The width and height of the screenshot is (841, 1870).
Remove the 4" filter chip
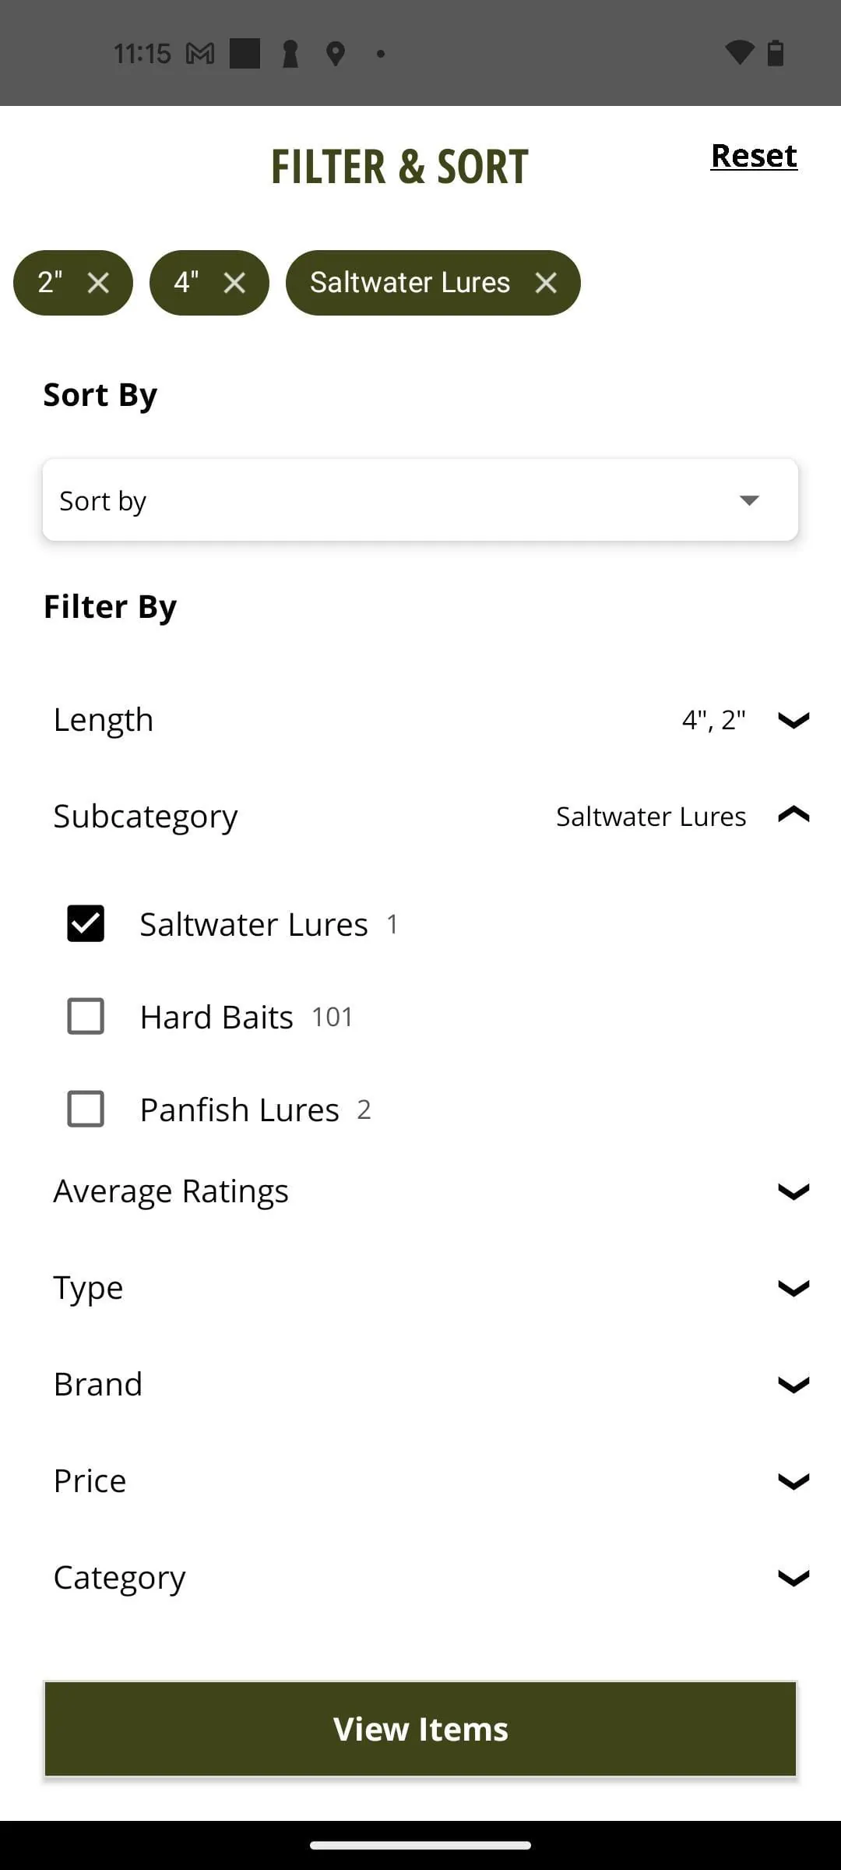[234, 283]
